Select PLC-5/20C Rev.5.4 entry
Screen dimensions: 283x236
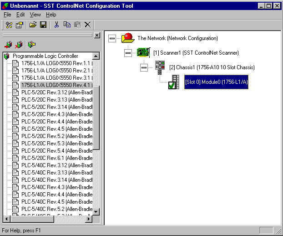coord(57,151)
